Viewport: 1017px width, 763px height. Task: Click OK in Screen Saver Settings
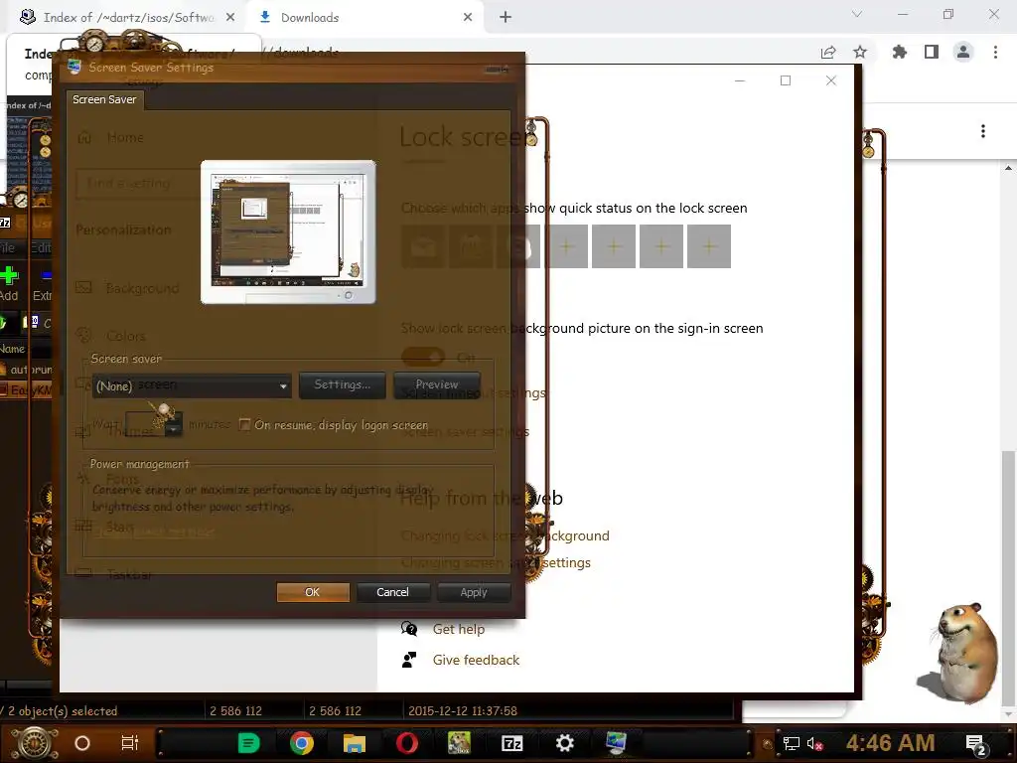click(x=313, y=592)
